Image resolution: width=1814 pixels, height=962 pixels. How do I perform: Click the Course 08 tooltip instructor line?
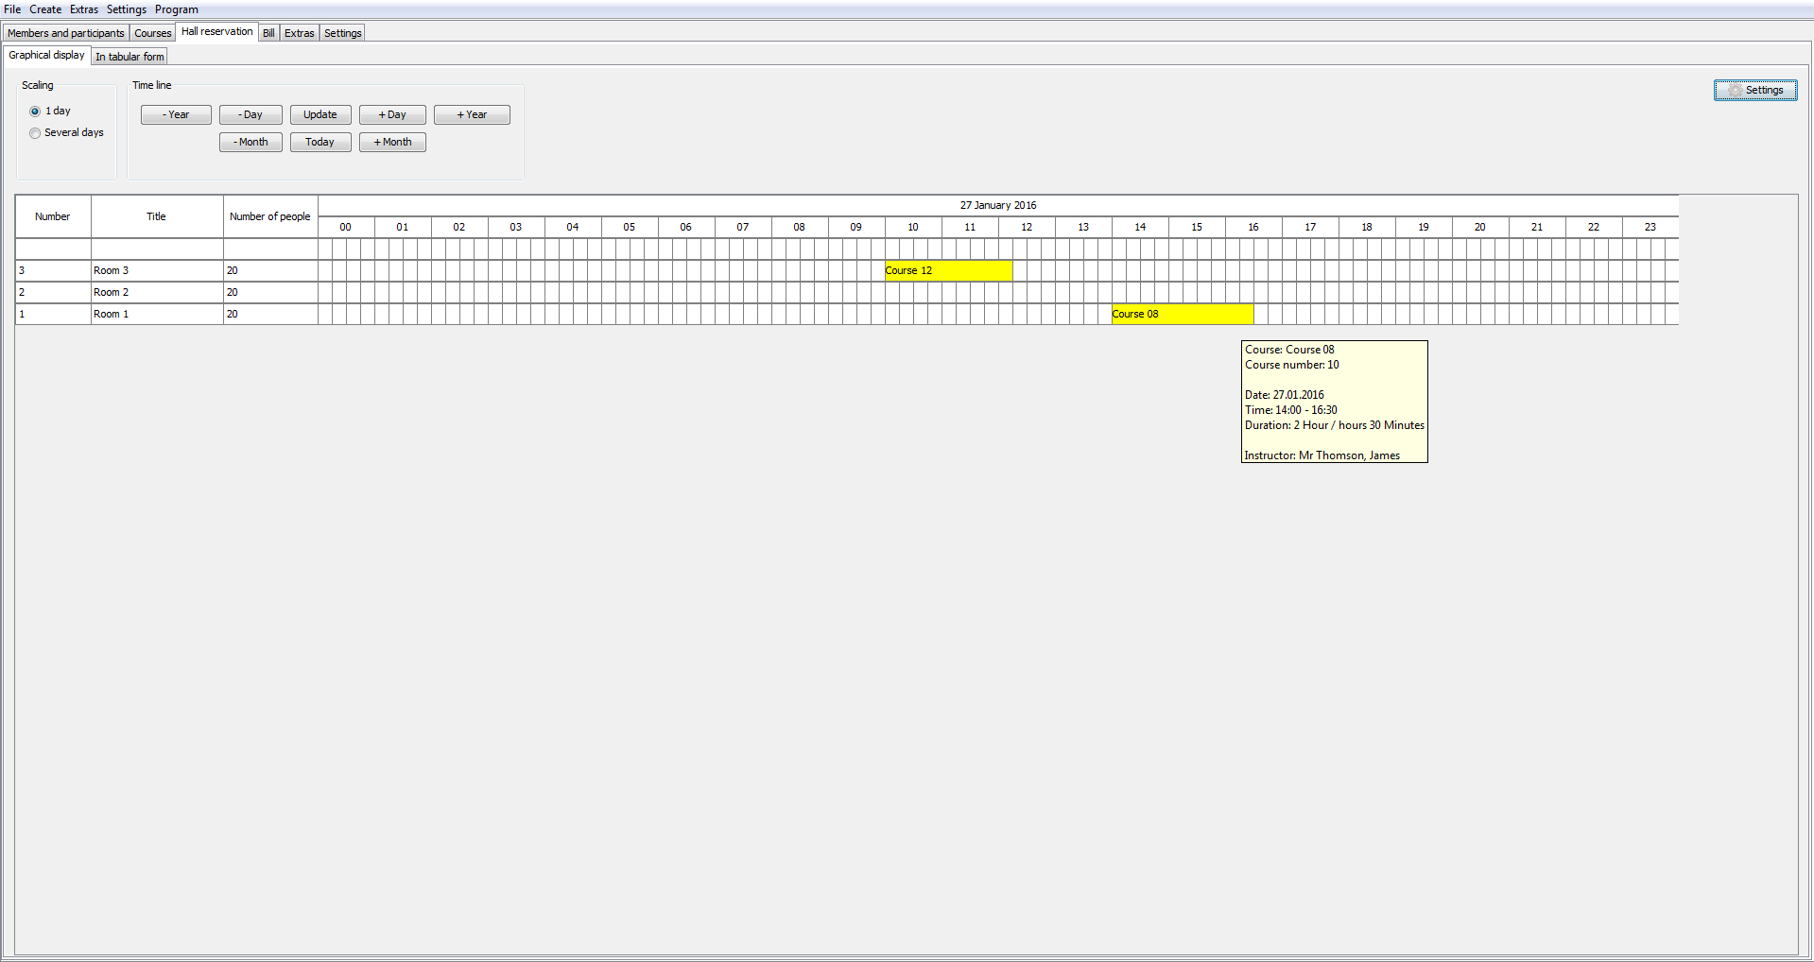[1322, 455]
